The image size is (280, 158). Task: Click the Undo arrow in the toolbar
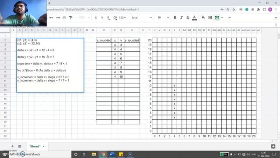(52, 18)
